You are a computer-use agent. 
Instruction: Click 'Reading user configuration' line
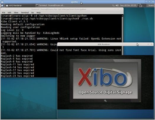point(20,27)
